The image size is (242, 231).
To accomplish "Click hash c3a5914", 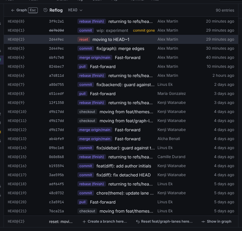I will [56, 202].
